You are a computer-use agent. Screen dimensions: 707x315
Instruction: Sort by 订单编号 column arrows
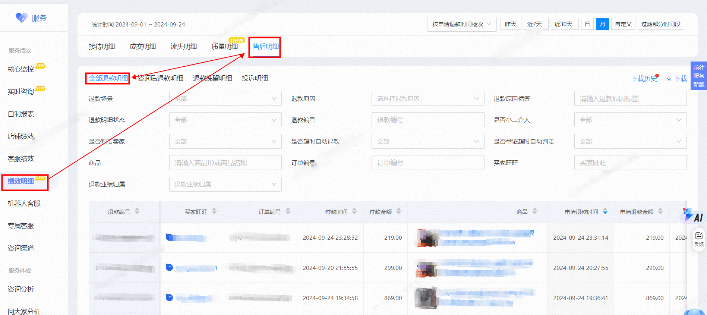(x=288, y=211)
